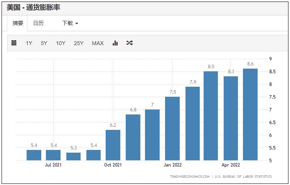Click the 7.9 bar in chart
This screenshot has width=290, height=185.
(x=192, y=123)
